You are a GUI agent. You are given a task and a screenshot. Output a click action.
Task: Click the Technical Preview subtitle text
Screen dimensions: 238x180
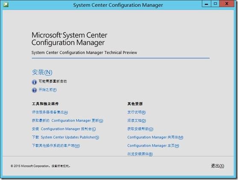(84, 52)
